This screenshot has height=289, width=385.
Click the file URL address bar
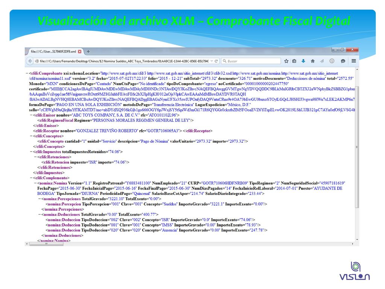(x=124, y=61)
